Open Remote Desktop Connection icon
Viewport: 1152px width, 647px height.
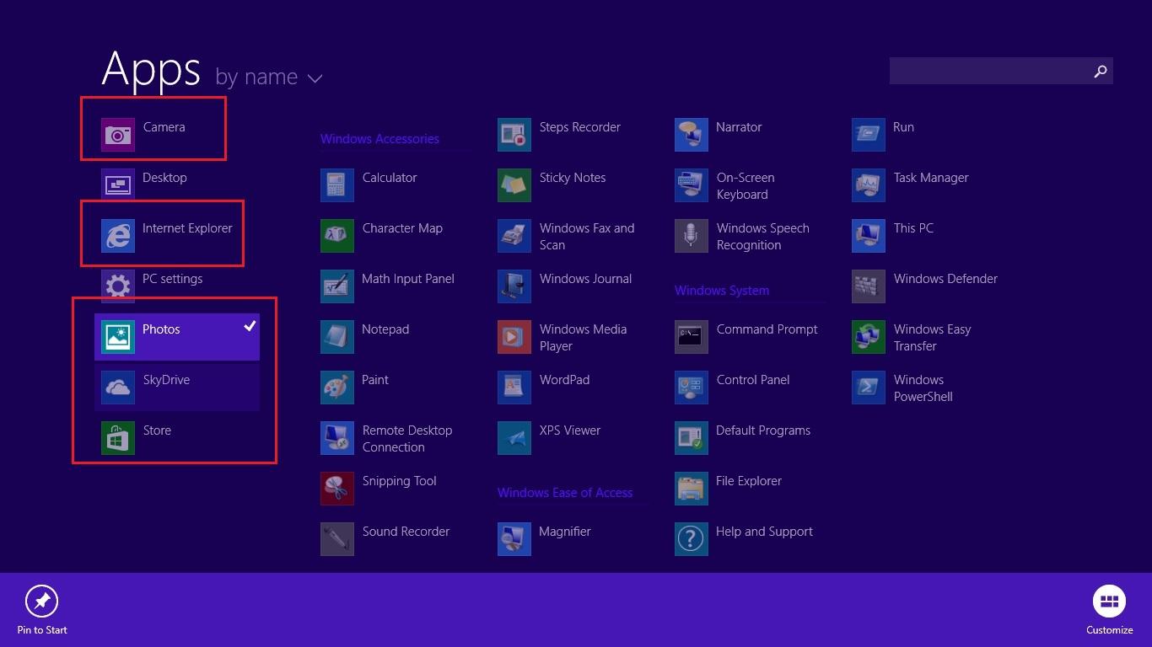click(337, 438)
